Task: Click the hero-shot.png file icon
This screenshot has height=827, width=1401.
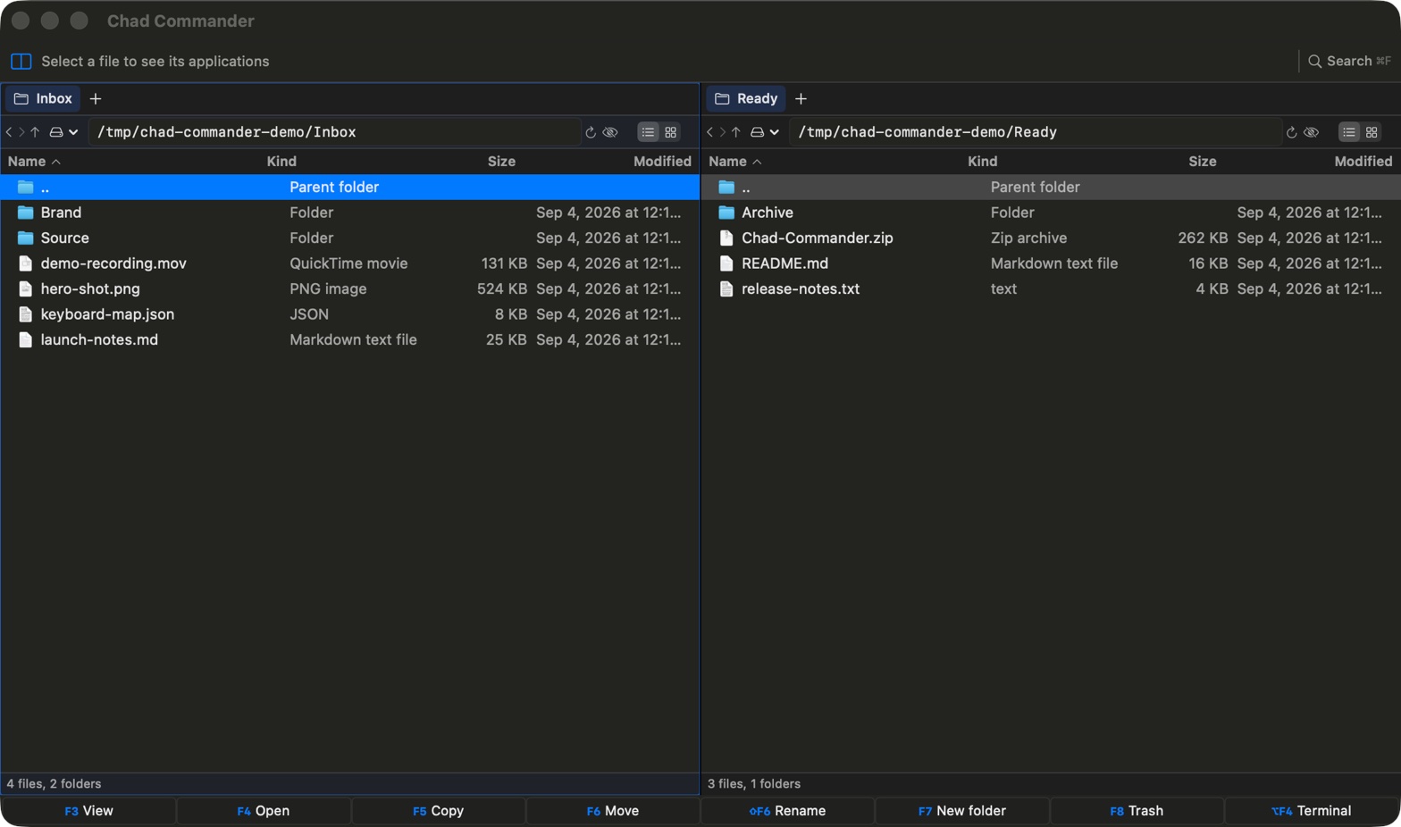Action: coord(25,288)
